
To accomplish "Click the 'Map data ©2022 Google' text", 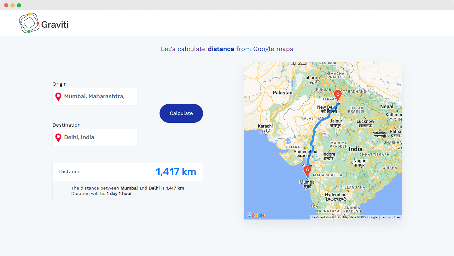I will coord(360,217).
